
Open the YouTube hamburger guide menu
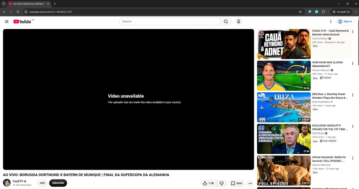[x=7, y=21]
